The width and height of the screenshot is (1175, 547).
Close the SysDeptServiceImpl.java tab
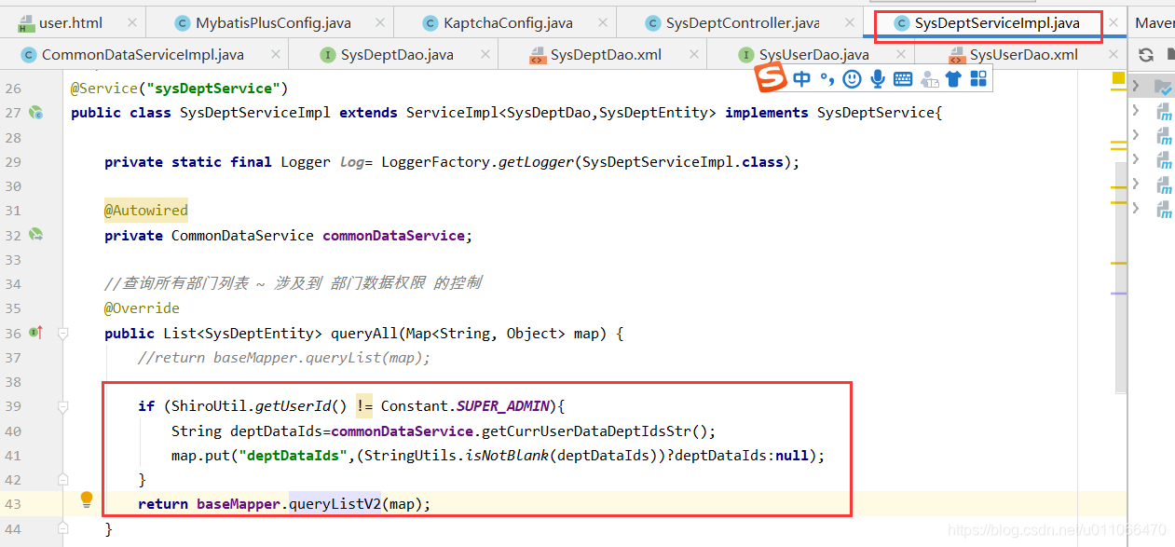point(1114,22)
